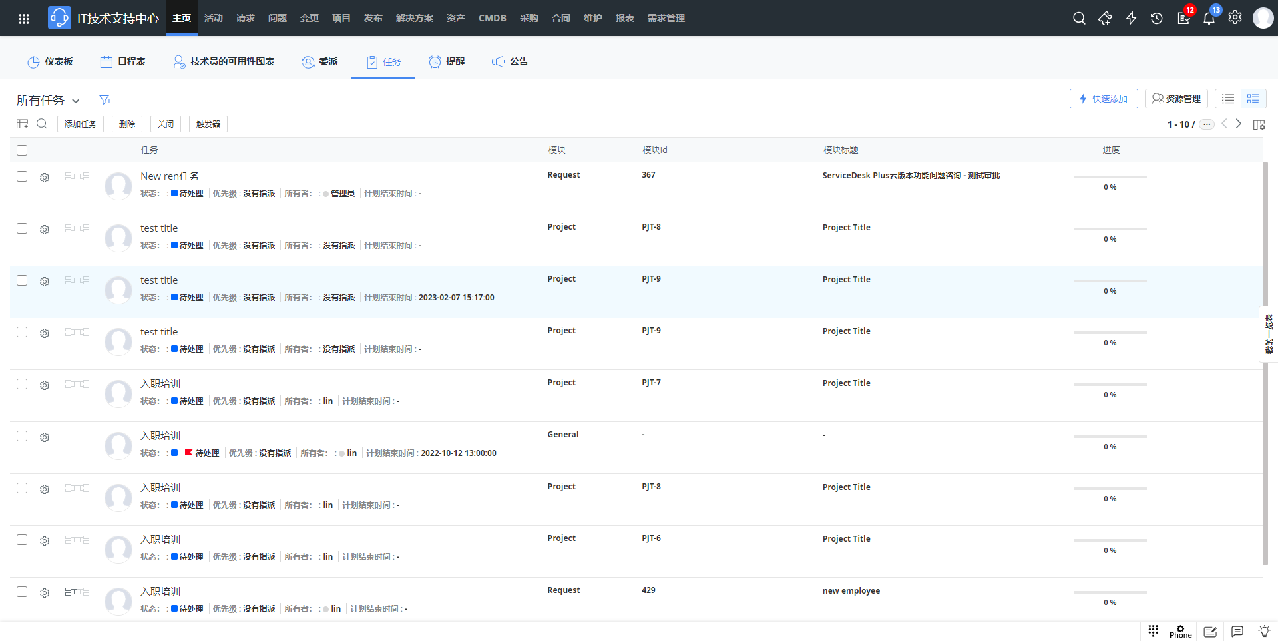The width and height of the screenshot is (1278, 641).
Task: Open the app launcher grid icon
Action: point(24,19)
